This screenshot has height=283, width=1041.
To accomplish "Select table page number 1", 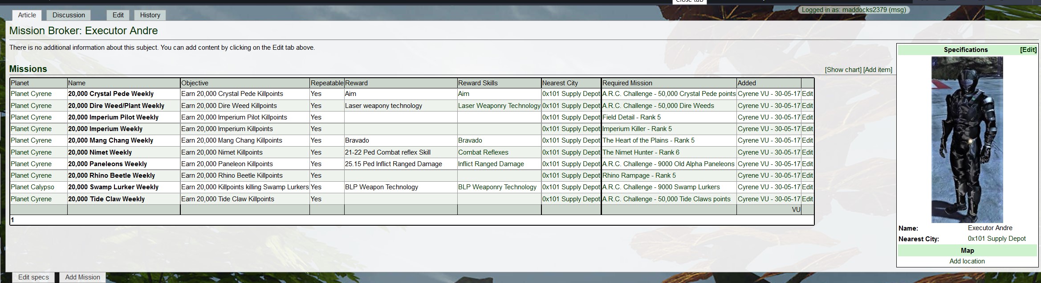I will 12,220.
